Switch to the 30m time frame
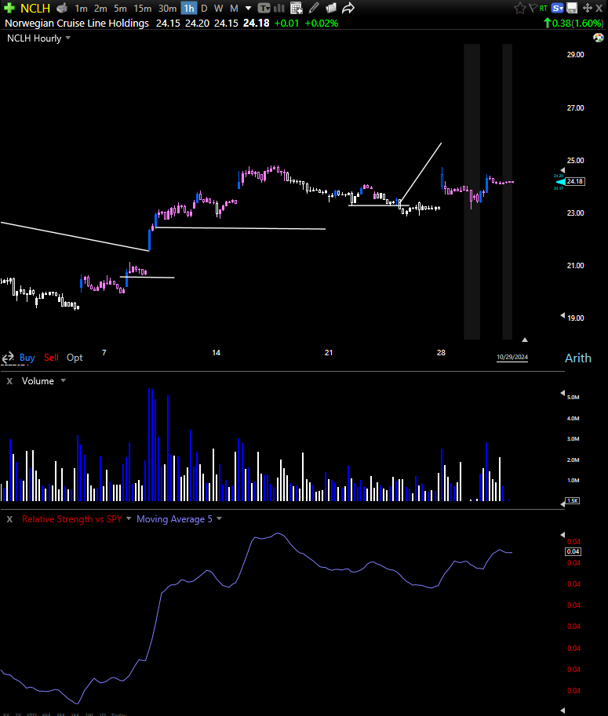Viewport: 608px width, 716px height. pyautogui.click(x=167, y=8)
